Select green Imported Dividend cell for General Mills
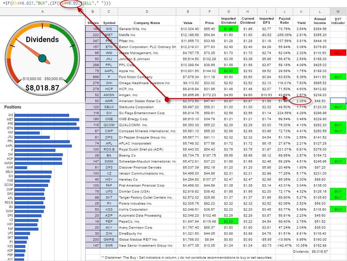Image resolution: width=347 pixels, height=261 pixels. [228, 29]
